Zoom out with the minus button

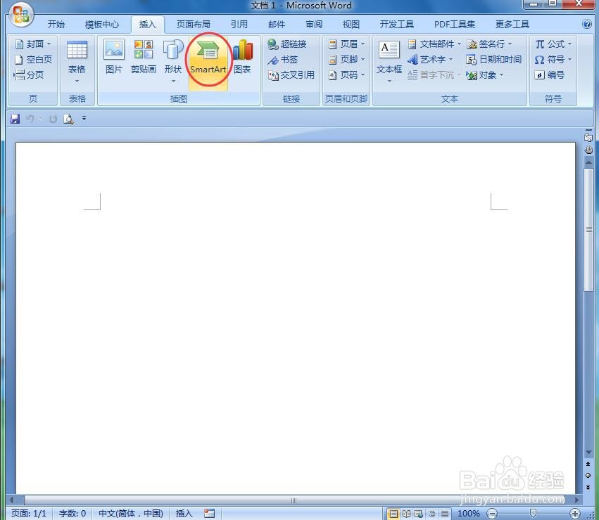tap(493, 514)
